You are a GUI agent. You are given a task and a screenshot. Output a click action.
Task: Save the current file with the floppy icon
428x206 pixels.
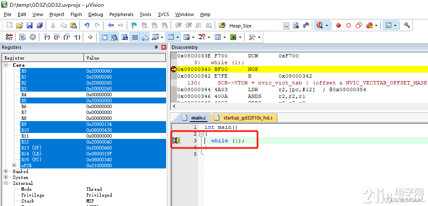[x=30, y=25]
